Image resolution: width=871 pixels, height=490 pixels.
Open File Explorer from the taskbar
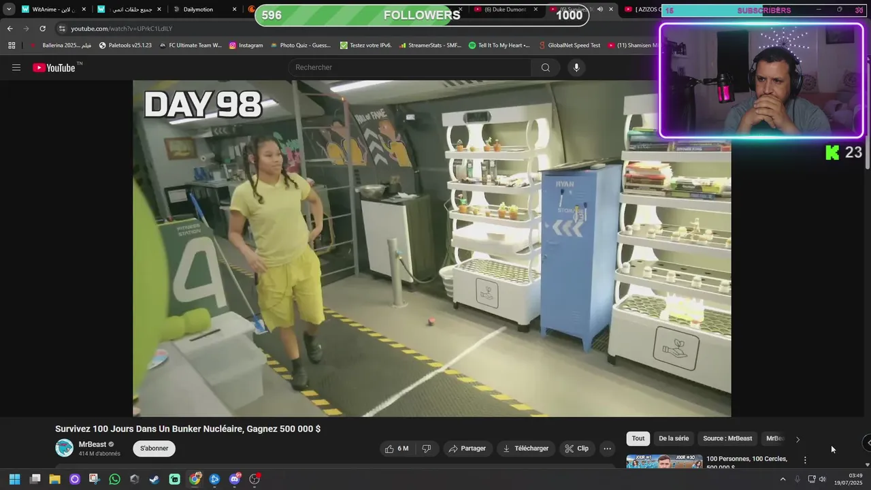(x=54, y=479)
